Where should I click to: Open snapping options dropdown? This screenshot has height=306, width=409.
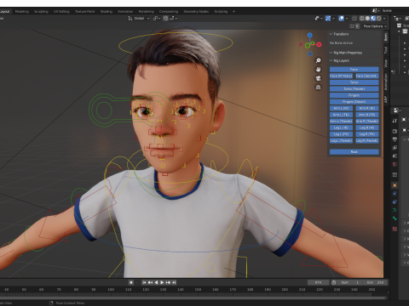coord(173,18)
